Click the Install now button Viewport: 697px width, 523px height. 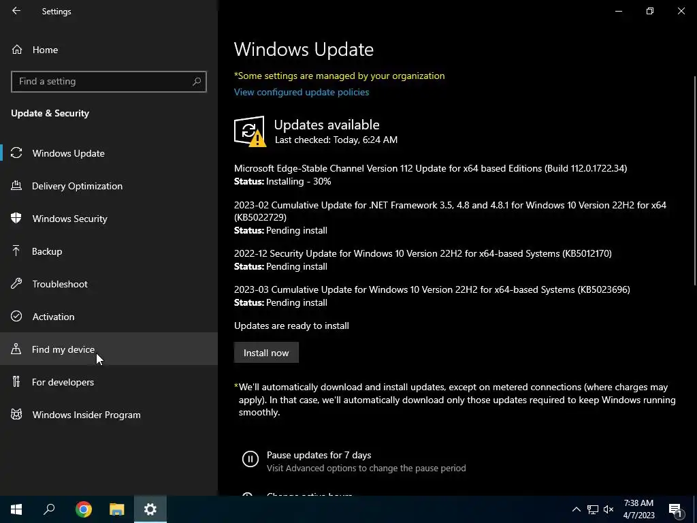pyautogui.click(x=266, y=353)
